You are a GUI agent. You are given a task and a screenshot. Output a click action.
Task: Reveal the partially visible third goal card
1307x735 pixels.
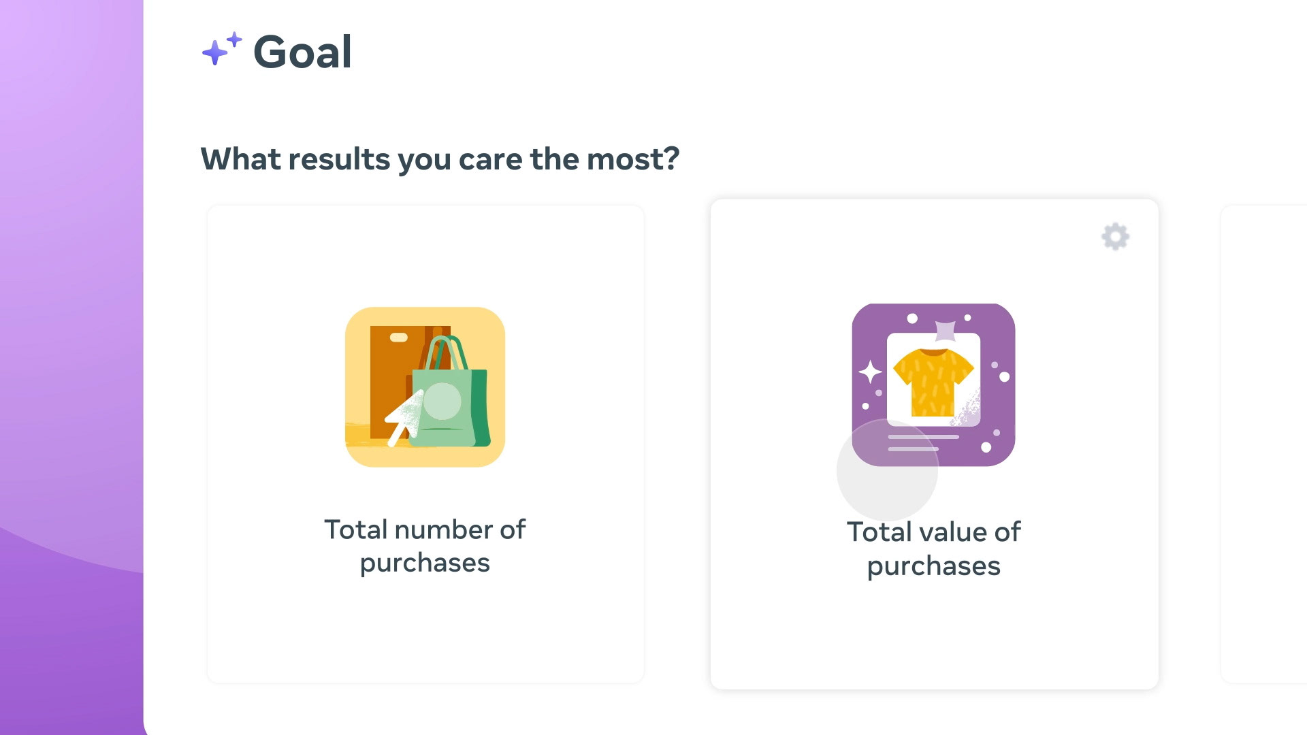point(1264,444)
